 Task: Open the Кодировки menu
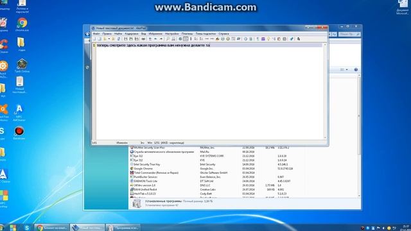132,34
